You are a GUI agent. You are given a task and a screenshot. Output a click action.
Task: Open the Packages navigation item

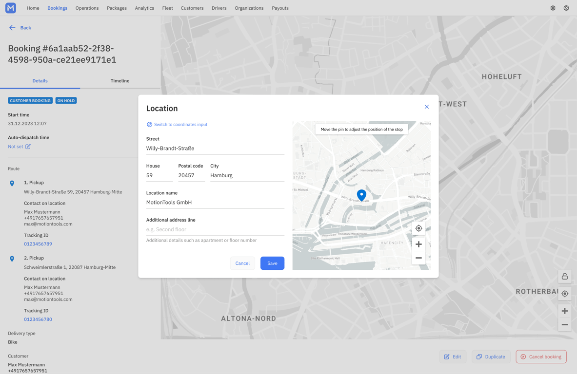click(x=117, y=8)
